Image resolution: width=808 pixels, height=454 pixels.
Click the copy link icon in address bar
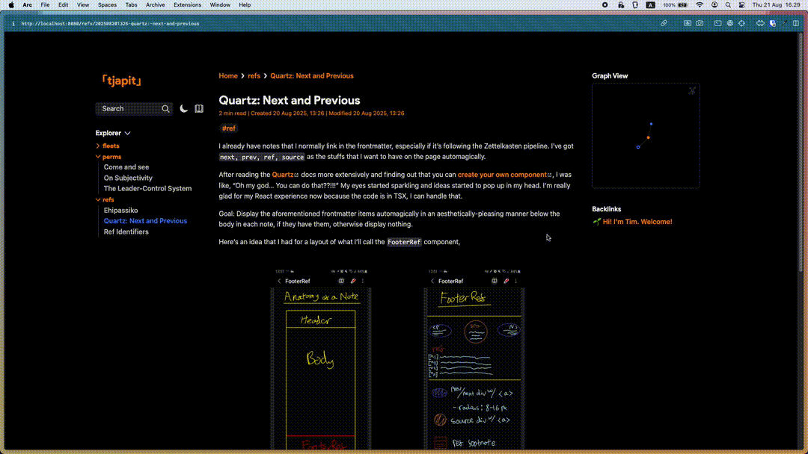(x=664, y=23)
